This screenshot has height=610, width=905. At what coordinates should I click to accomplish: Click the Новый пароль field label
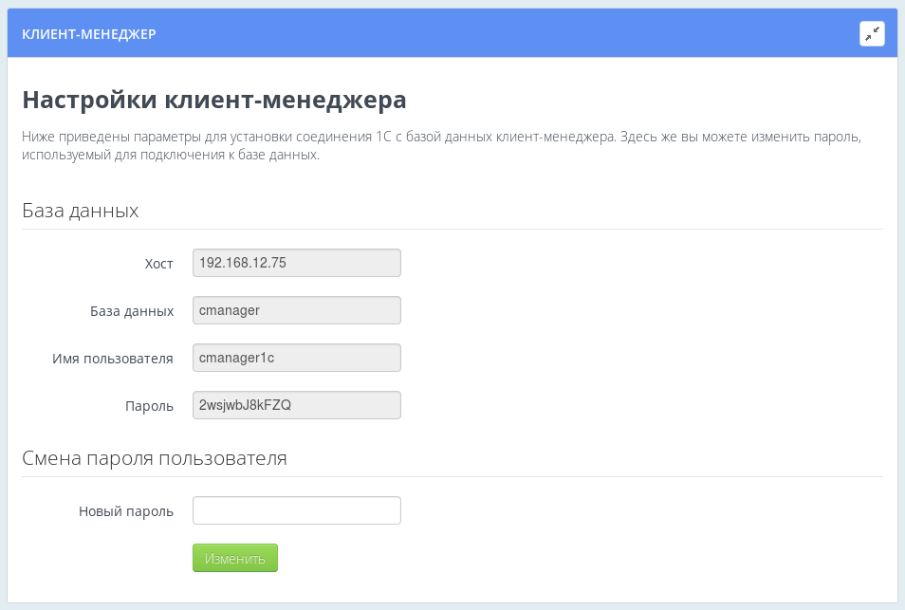pos(126,511)
